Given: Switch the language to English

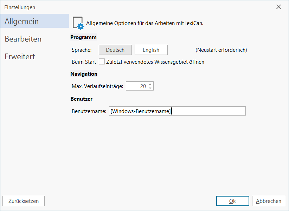Looking at the screenshot, I should pyautogui.click(x=151, y=50).
